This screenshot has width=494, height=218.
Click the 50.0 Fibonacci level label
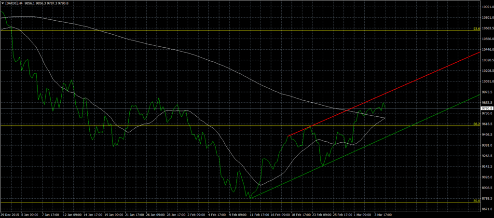[476, 201]
